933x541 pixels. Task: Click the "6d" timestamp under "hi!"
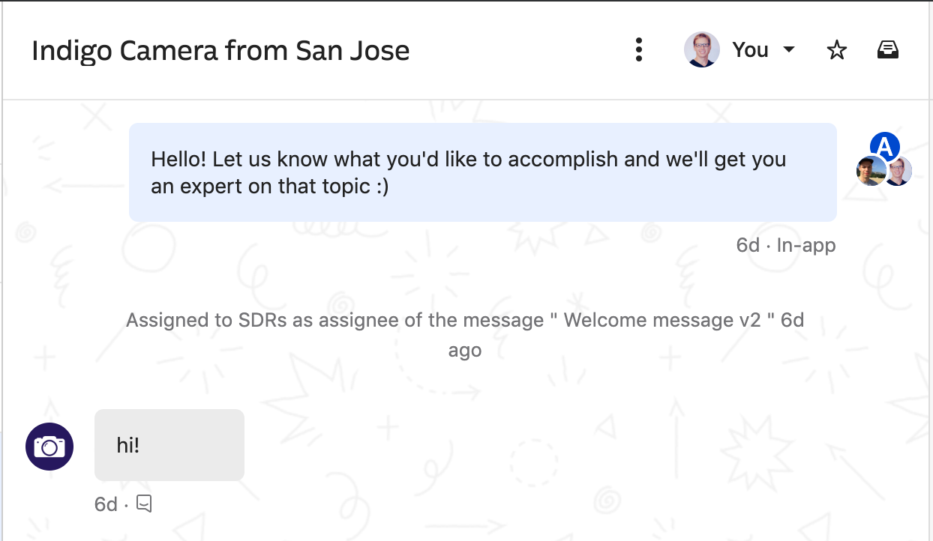[106, 504]
